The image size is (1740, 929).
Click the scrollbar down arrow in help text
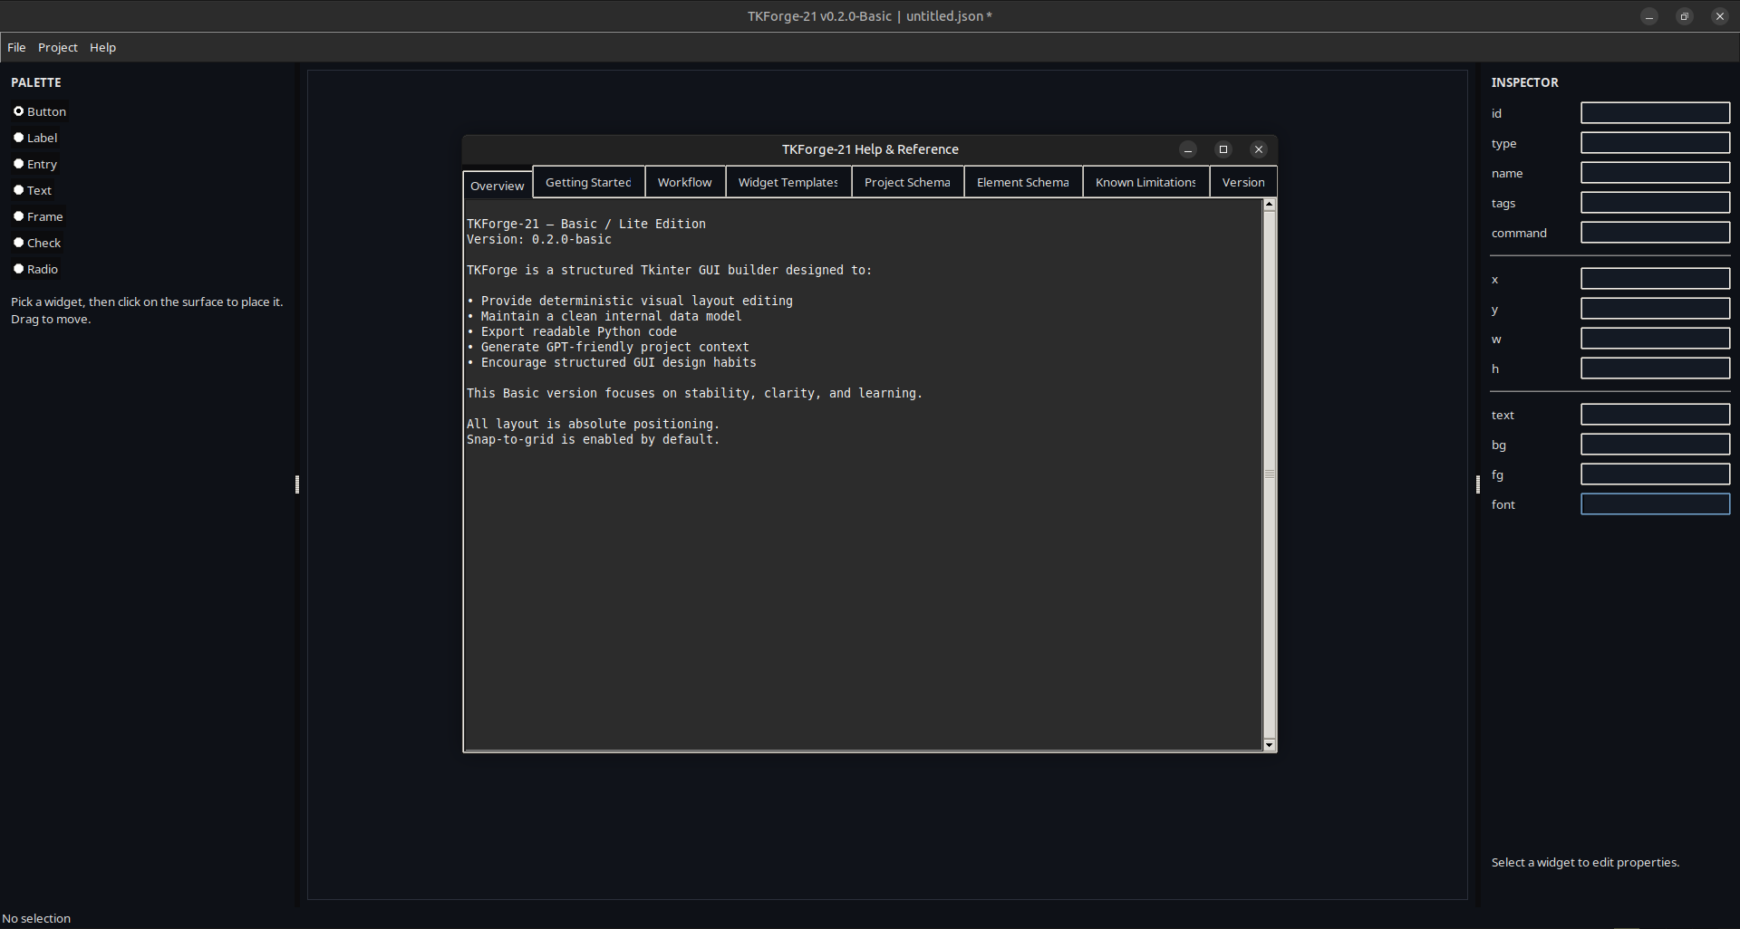tap(1269, 744)
